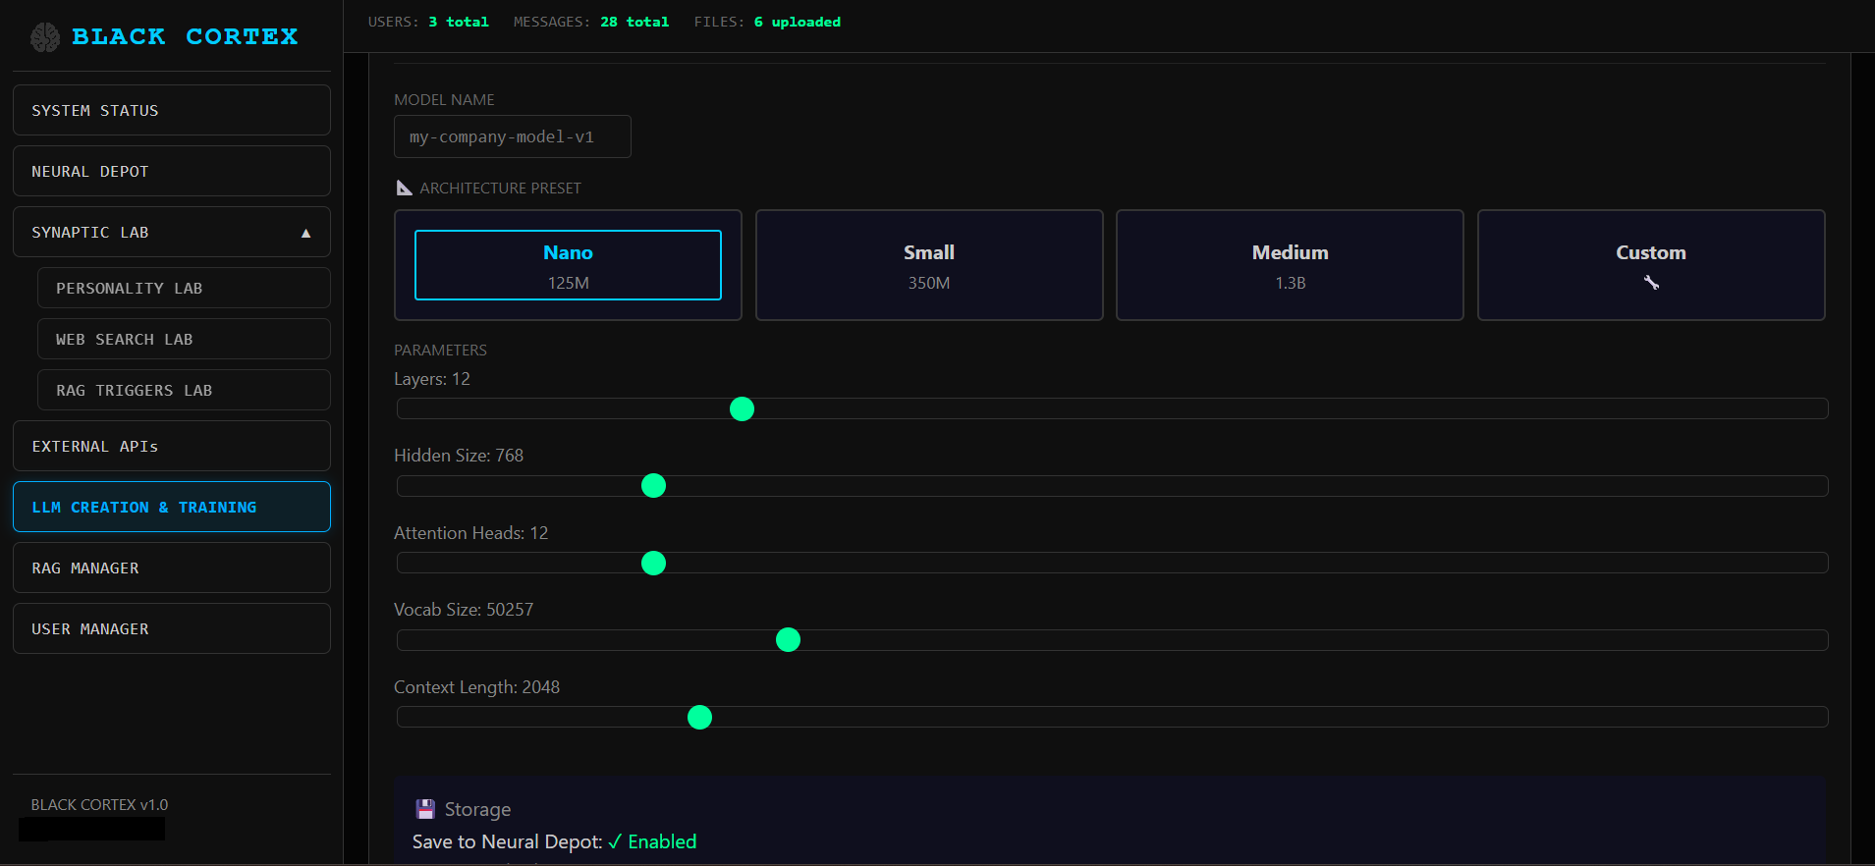Select the Small 350M architecture preset
Screen dimensions: 1875x866
pyautogui.click(x=928, y=265)
